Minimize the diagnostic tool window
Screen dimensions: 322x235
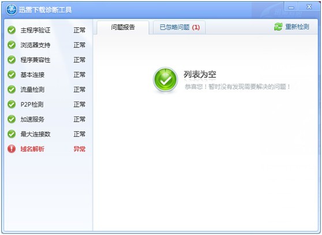291,8
